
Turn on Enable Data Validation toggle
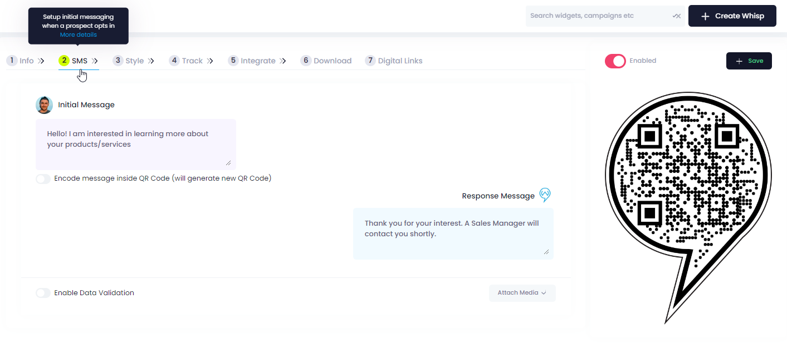(43, 293)
